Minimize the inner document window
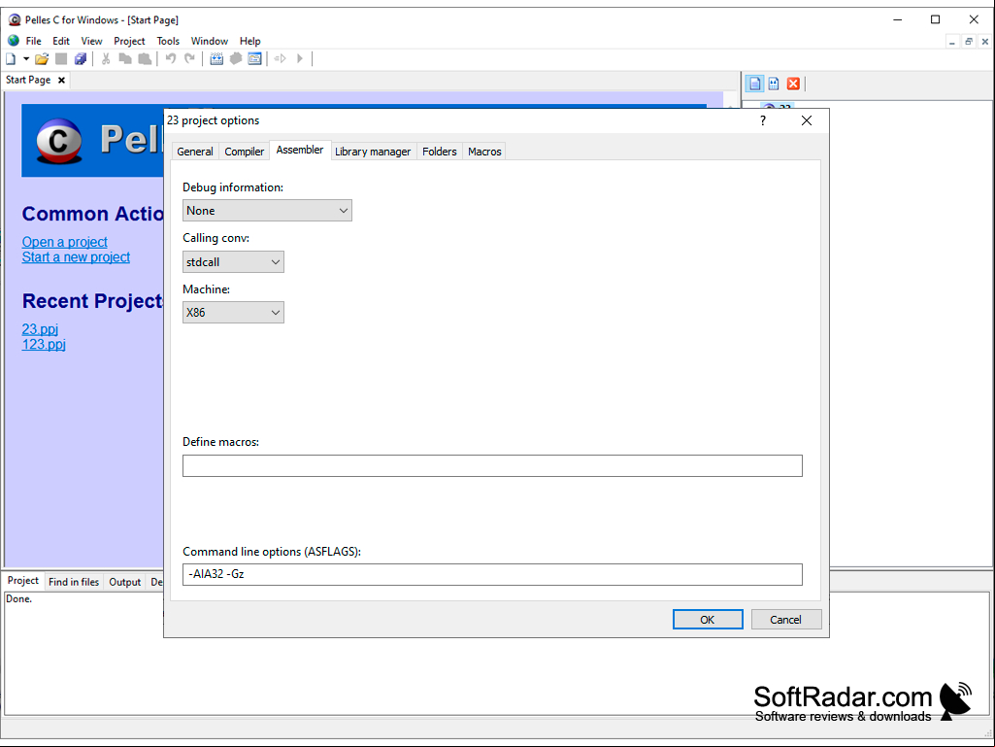The width and height of the screenshot is (995, 747). pyautogui.click(x=952, y=42)
